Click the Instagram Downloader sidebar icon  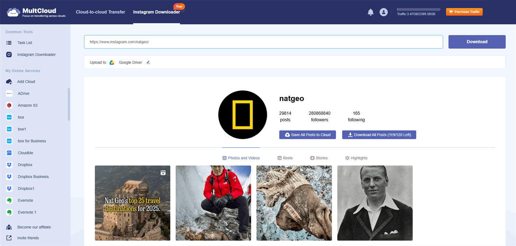[9, 54]
